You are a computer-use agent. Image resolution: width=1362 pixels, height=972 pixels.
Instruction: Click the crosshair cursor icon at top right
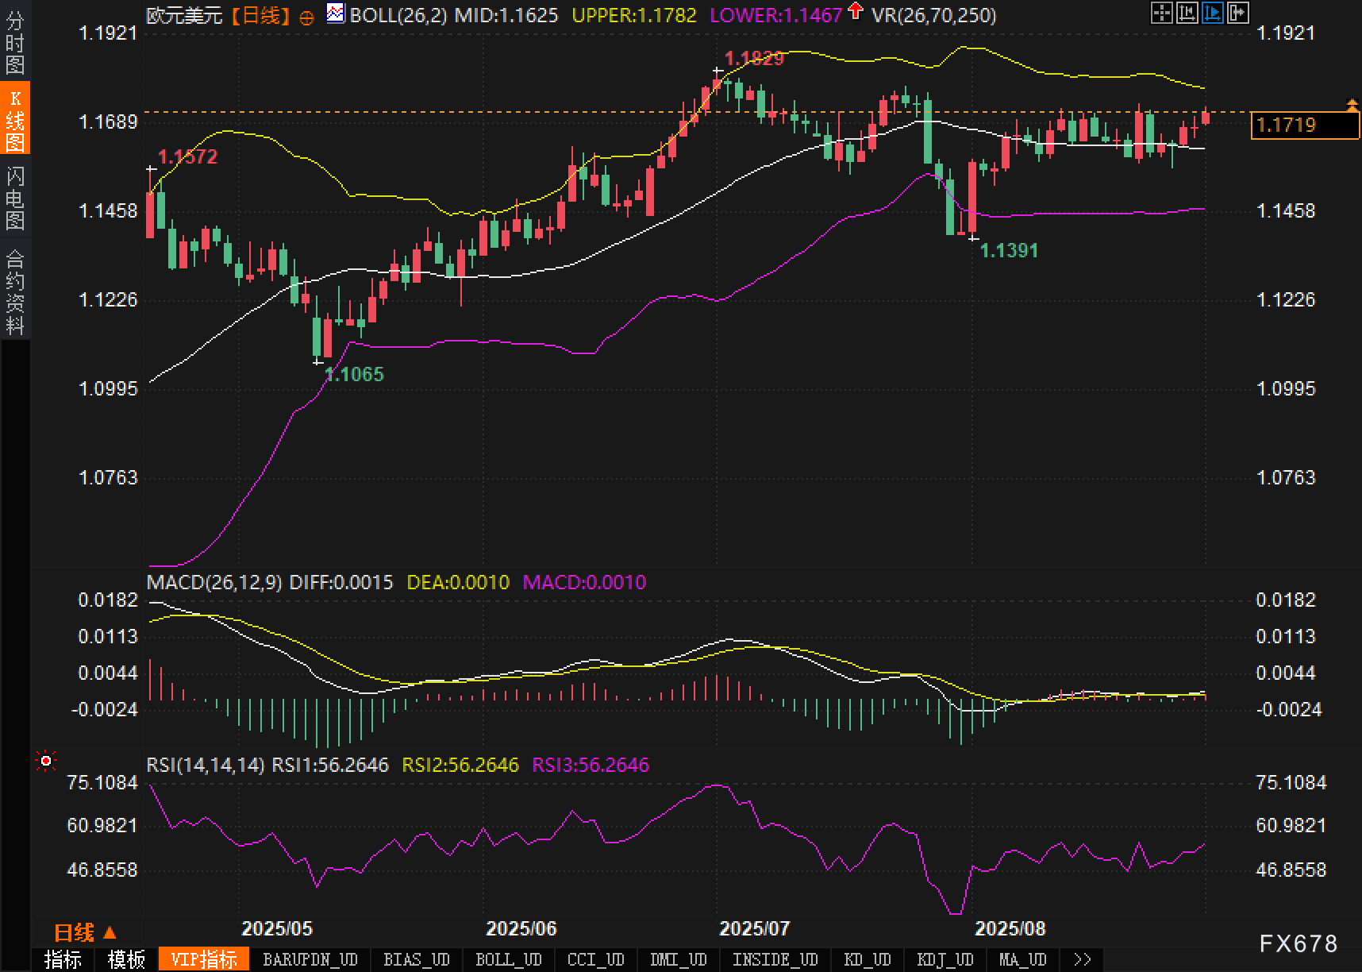click(1161, 13)
